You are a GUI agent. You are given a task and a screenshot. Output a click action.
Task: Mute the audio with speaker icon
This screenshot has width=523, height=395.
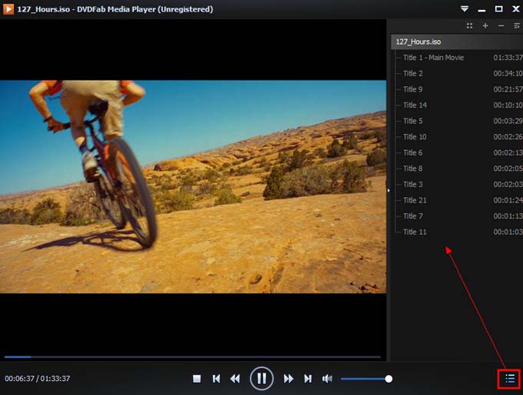click(327, 379)
